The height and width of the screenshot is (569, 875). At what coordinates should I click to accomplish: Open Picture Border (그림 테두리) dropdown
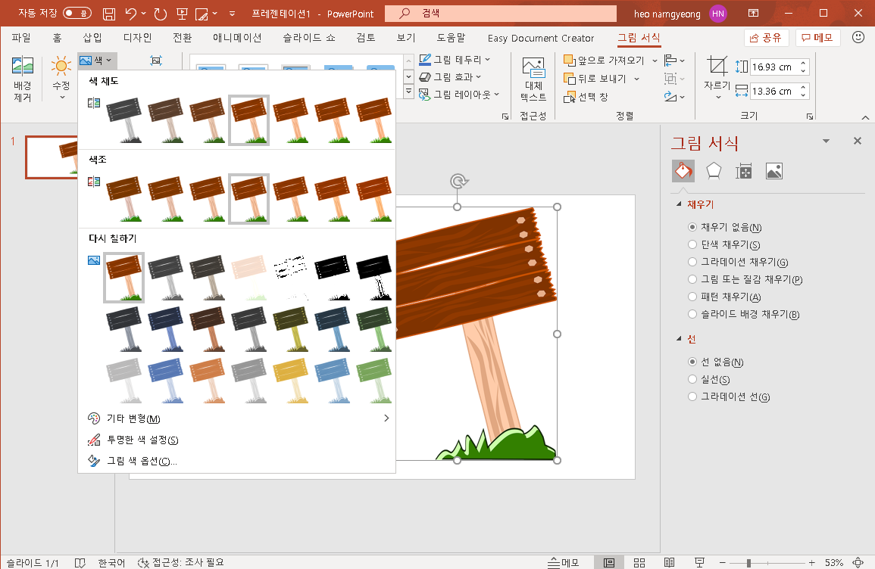click(x=455, y=60)
